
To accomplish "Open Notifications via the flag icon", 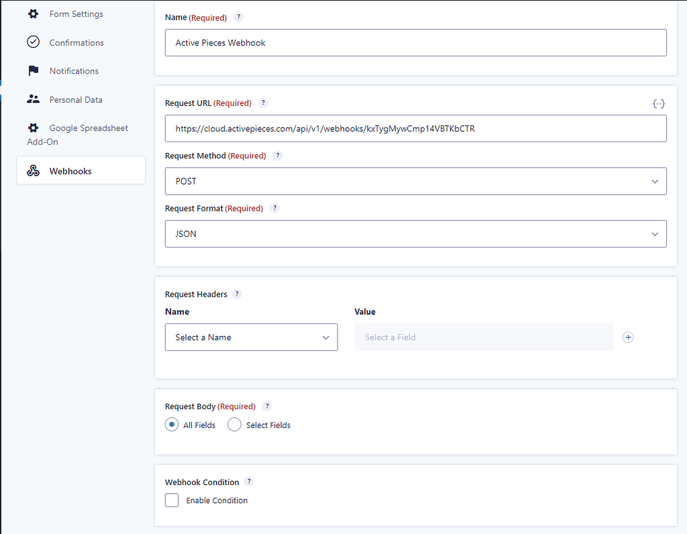I will coord(33,70).
